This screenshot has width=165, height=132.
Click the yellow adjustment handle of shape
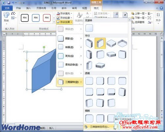[27, 61]
